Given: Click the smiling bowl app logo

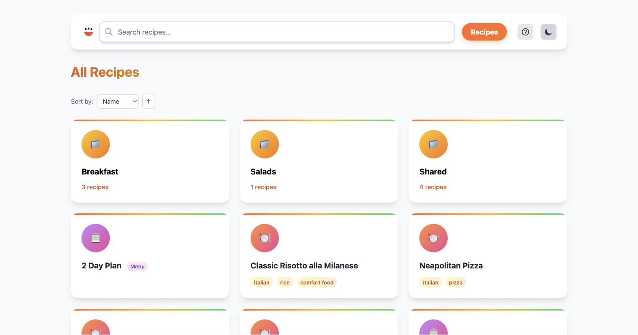Looking at the screenshot, I should point(89,32).
